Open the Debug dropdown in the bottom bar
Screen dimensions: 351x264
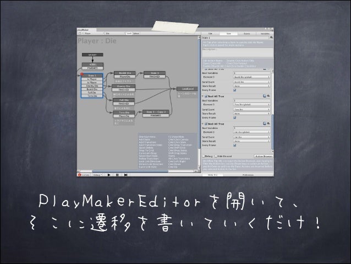(97, 175)
